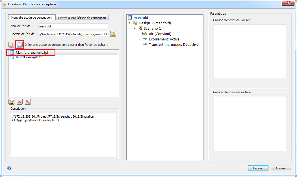297x177 pixels.
Task: Click the Nom de l'étude input field
Action: click(x=73, y=26)
